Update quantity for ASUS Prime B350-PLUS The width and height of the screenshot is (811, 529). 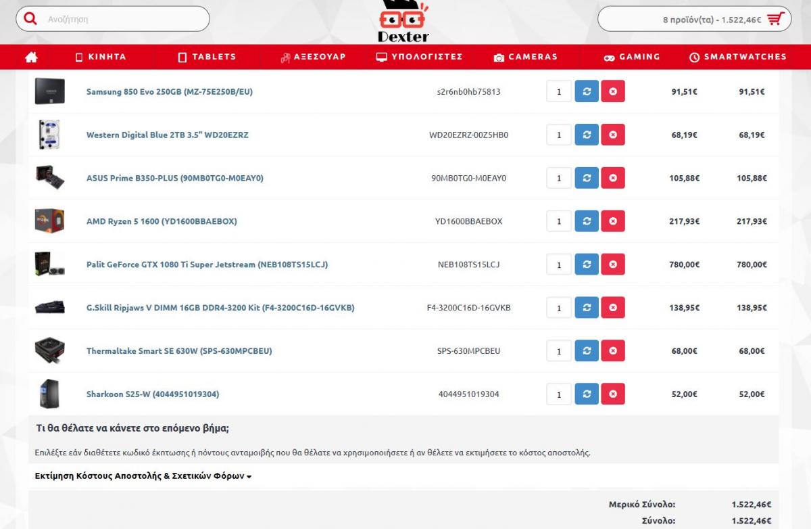tap(587, 178)
